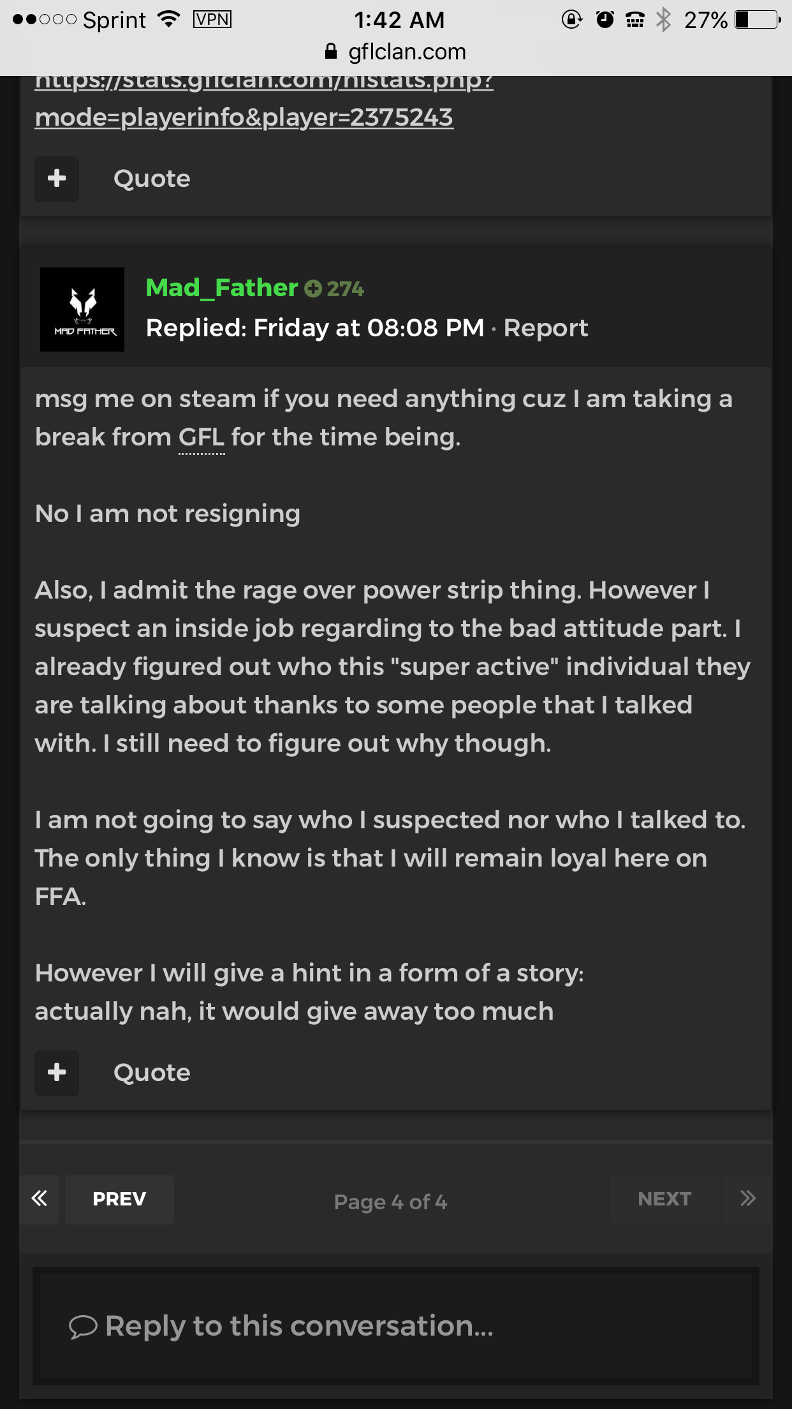Toggle multiquote plus on the upper post
This screenshot has width=792, height=1409.
(x=57, y=179)
